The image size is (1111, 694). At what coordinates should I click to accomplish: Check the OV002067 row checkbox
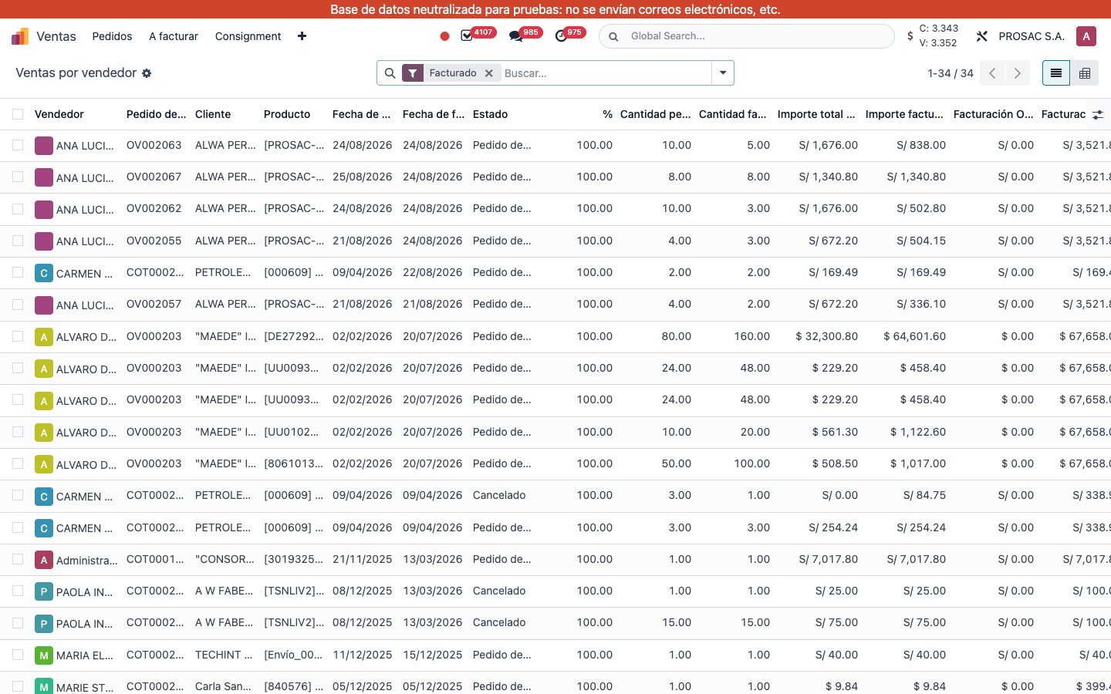click(x=18, y=177)
